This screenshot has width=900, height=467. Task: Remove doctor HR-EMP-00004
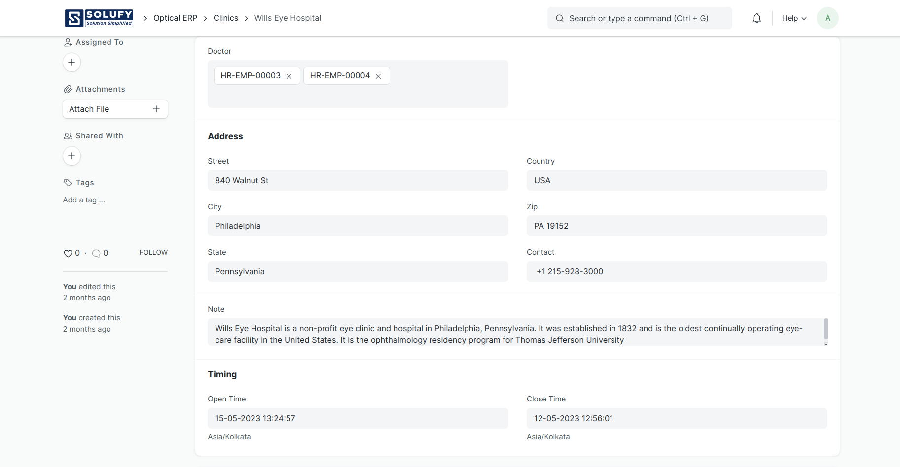pos(378,76)
